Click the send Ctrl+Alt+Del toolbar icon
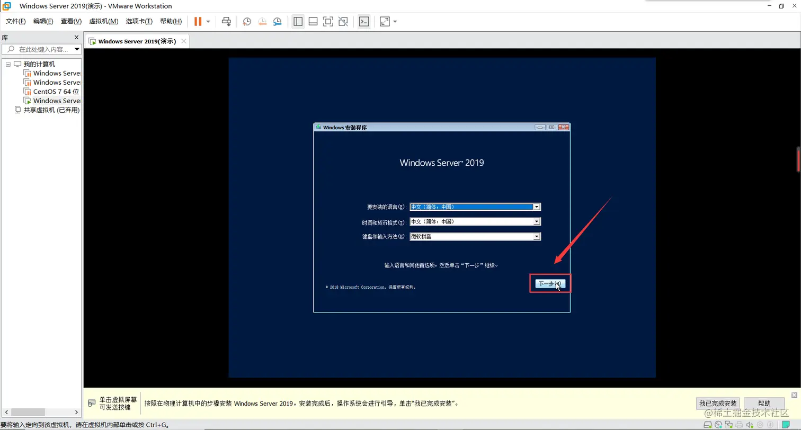The width and height of the screenshot is (801, 430). point(226,21)
